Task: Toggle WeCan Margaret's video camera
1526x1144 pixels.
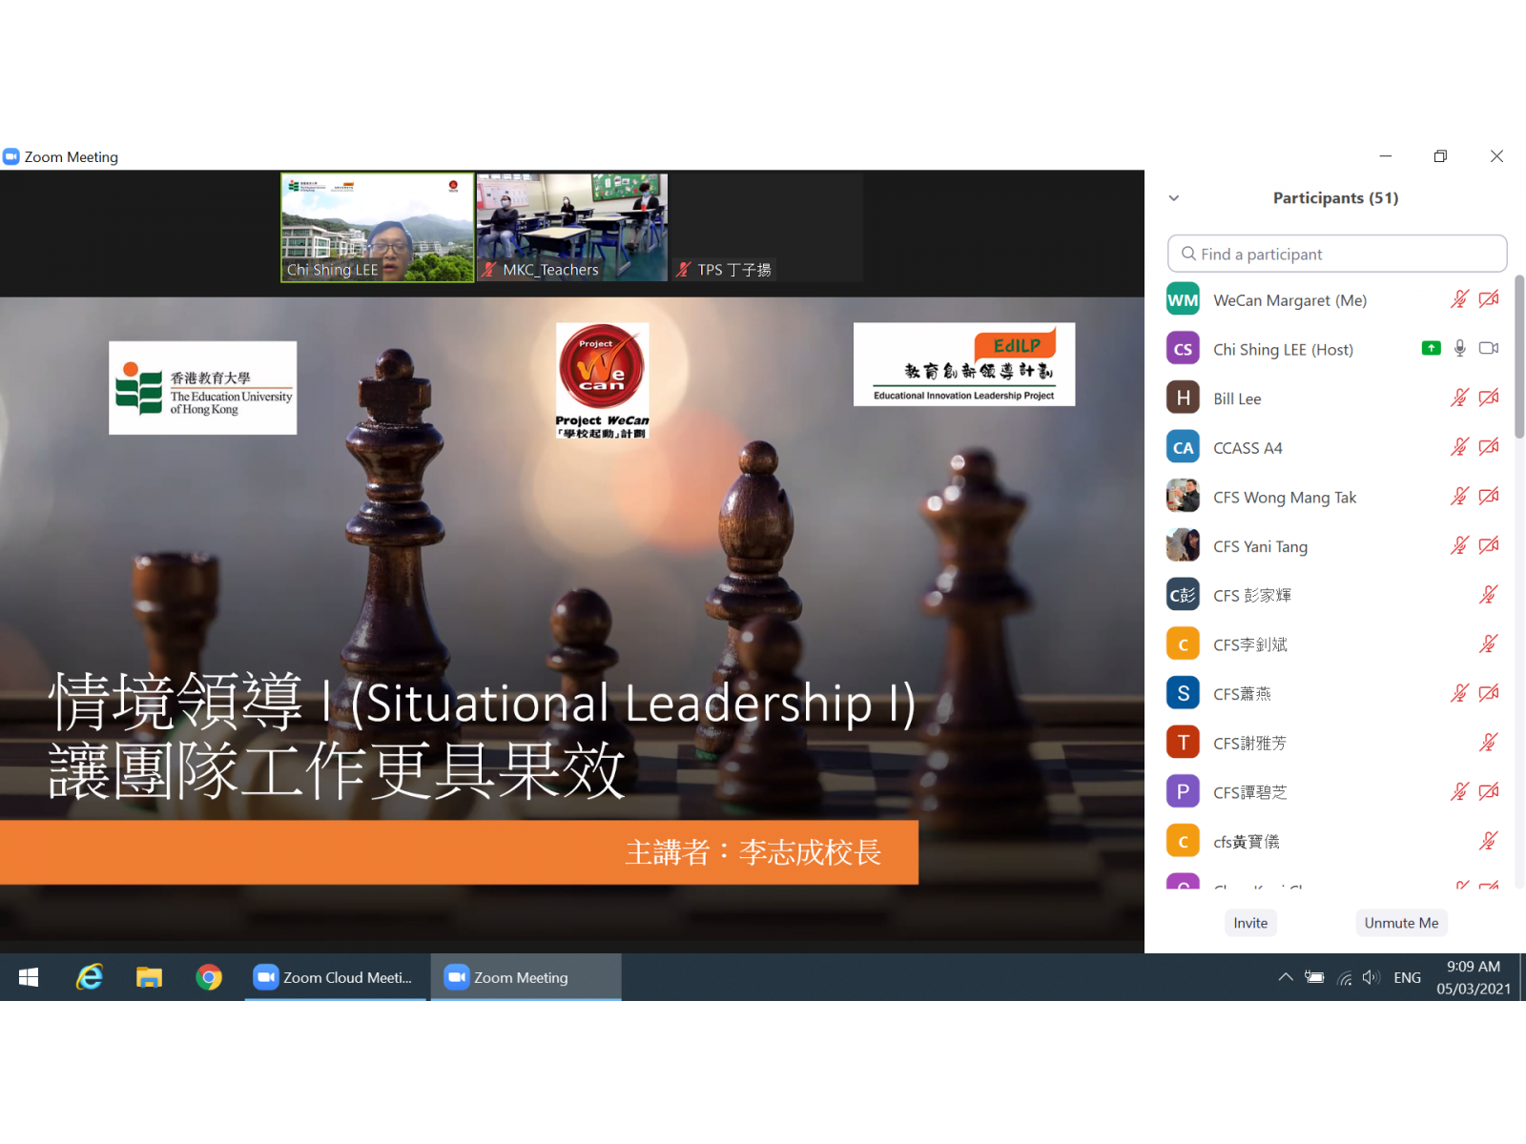Action: tap(1488, 300)
